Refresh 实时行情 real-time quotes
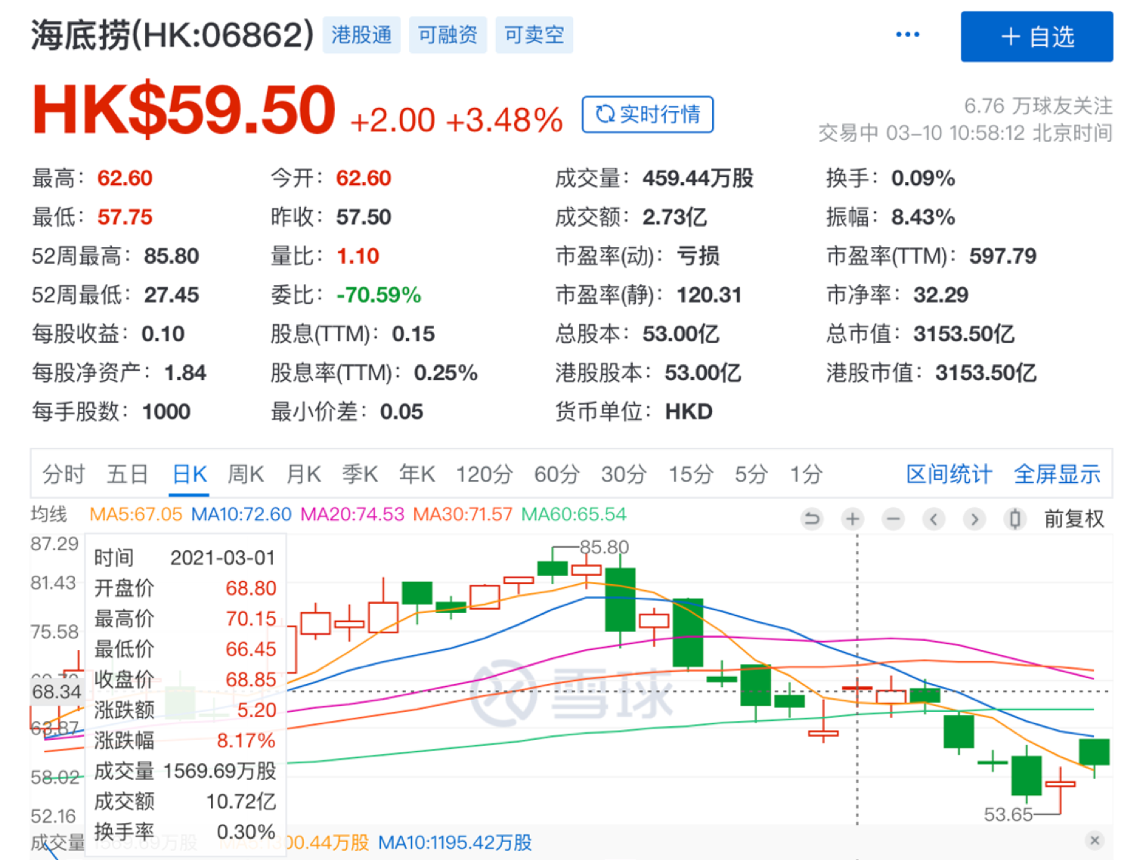The width and height of the screenshot is (1146, 860). pyautogui.click(x=648, y=114)
